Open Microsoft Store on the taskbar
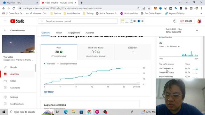Screen dimensions: 205x115 click(81, 112)
